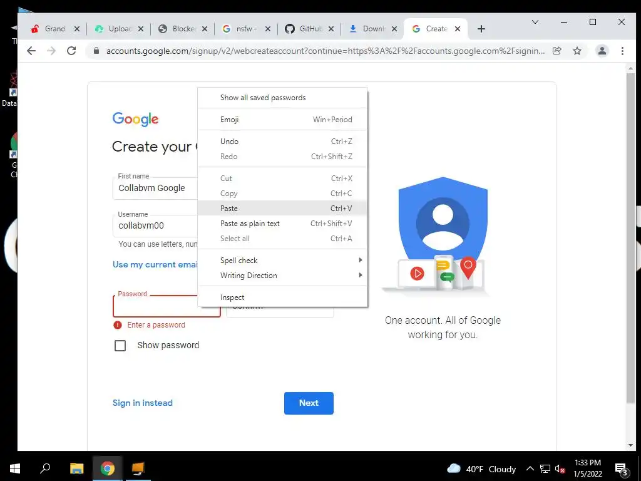Click the First name field
The height and width of the screenshot is (481, 641).
pos(155,188)
